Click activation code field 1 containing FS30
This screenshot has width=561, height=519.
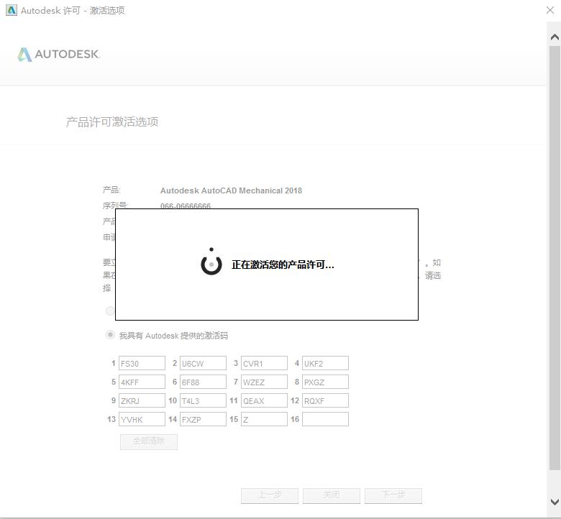tap(142, 363)
